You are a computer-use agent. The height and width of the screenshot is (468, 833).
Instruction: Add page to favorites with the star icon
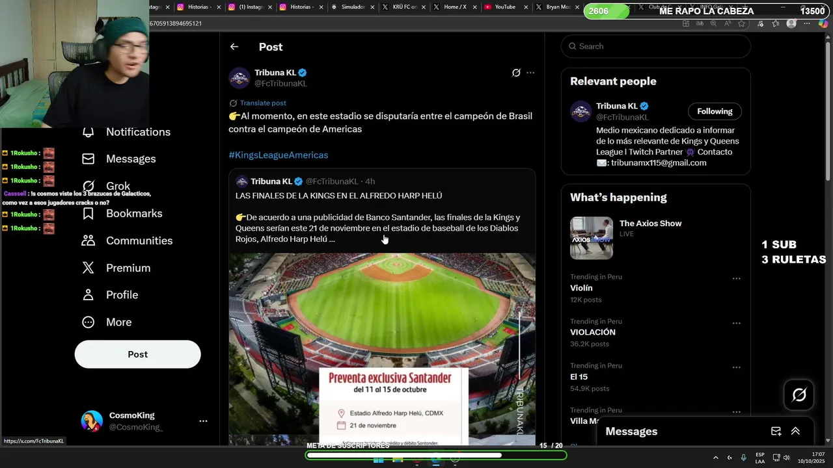[741, 23]
